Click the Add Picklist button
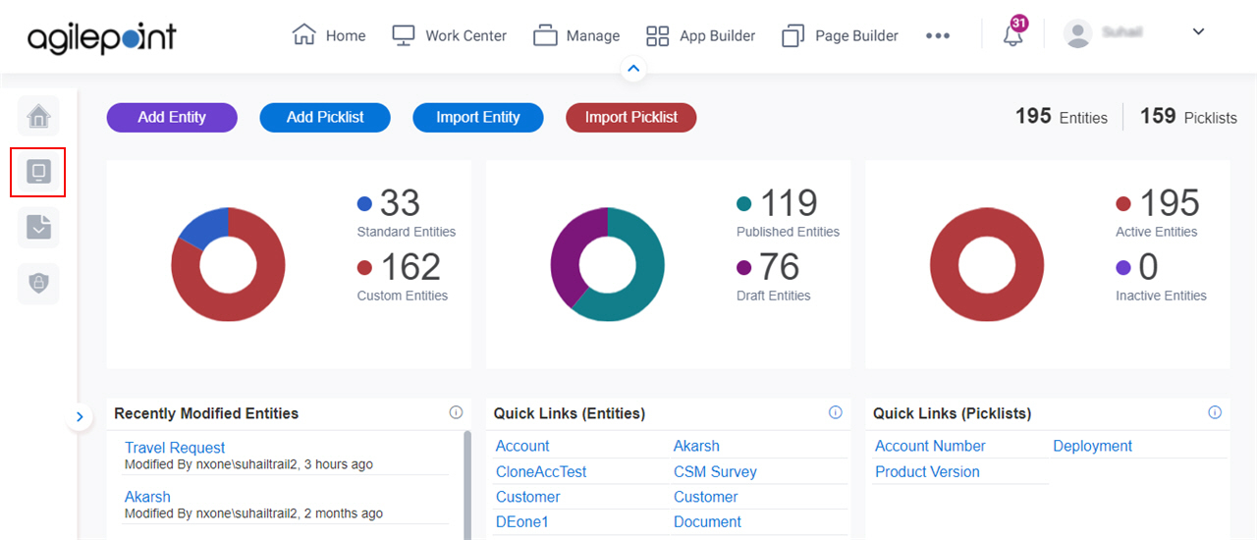 click(325, 117)
